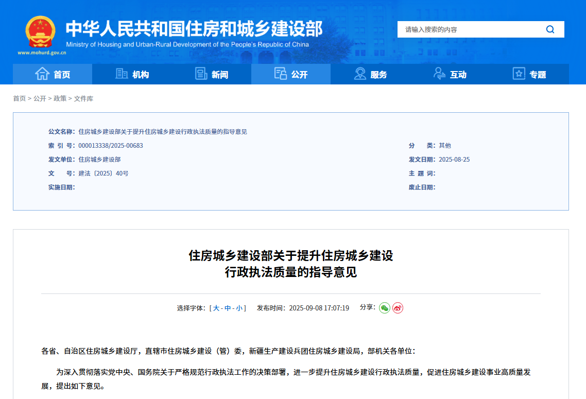Open 文件库 breadcrumb link
Image resolution: width=586 pixels, height=399 pixels.
pyautogui.click(x=83, y=98)
